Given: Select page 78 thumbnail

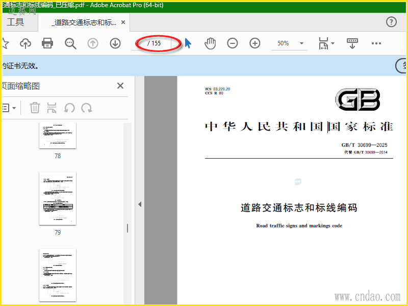Looking at the screenshot, I should tap(58, 136).
